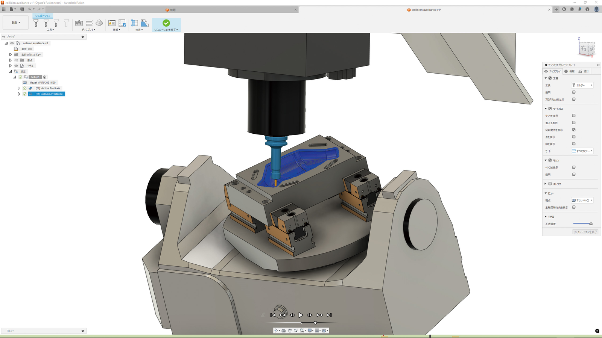Switch to the 情報 tab in the simulate panel
602x338 pixels.
569,71
